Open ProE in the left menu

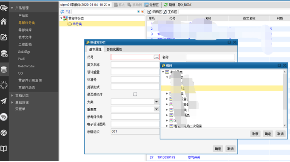pos(21,59)
